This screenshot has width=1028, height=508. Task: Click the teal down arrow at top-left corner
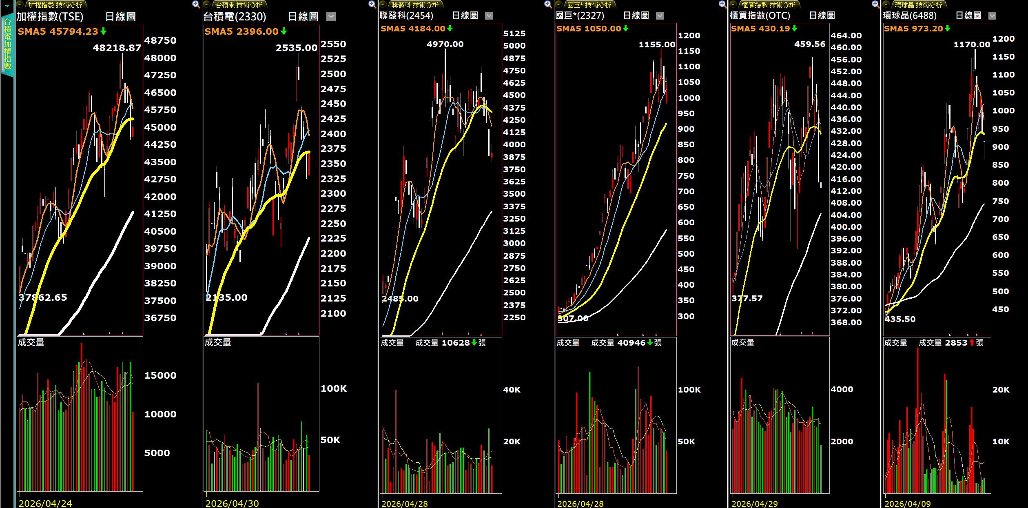(7, 6)
